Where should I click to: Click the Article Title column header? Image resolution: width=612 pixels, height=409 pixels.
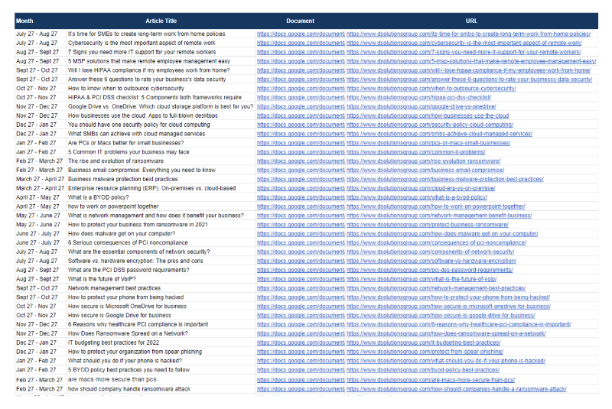point(161,21)
